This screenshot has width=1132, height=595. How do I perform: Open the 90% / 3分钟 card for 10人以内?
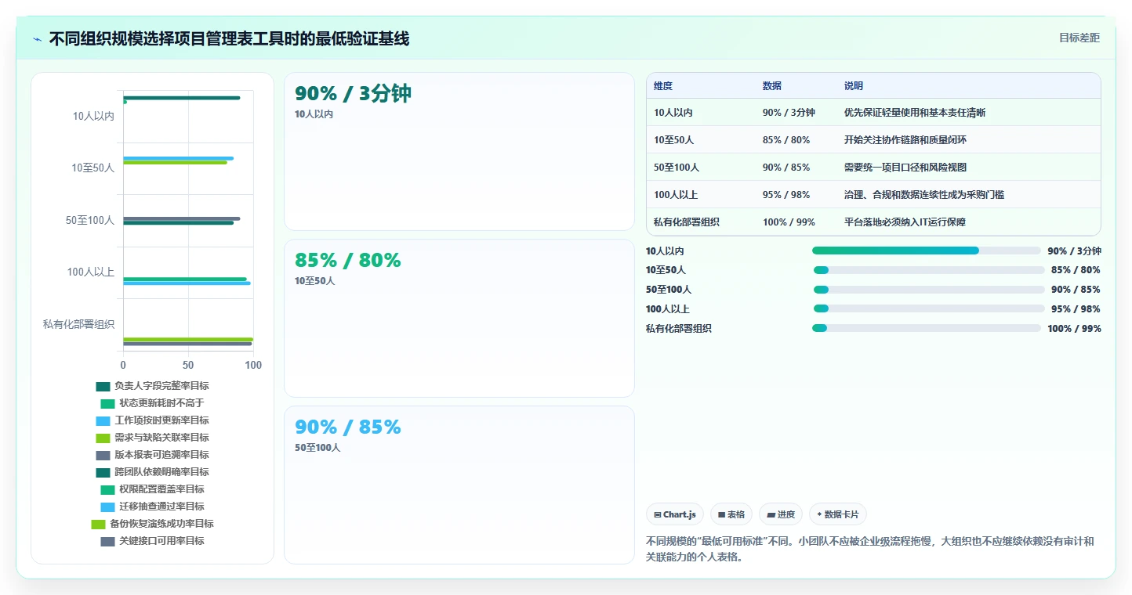click(459, 151)
